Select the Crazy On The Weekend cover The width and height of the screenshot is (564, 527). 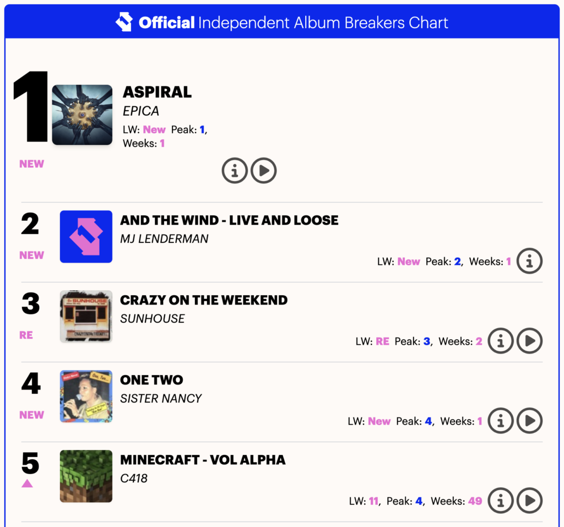pos(86,317)
